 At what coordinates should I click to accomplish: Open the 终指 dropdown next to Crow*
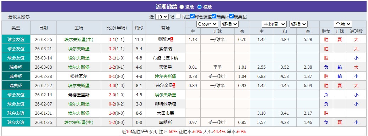[x=229, y=24]
